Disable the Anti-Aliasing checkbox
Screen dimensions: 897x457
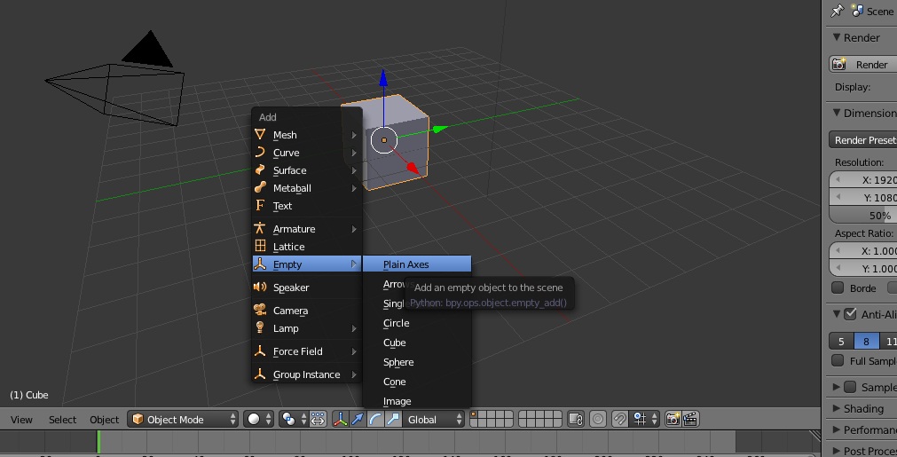coord(850,314)
